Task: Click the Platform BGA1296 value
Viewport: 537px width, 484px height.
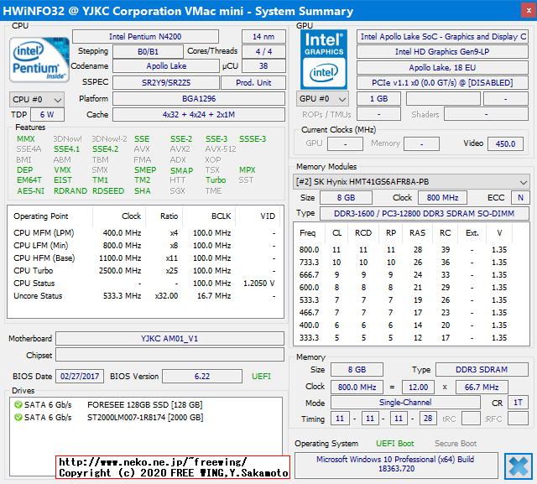Action: point(199,99)
